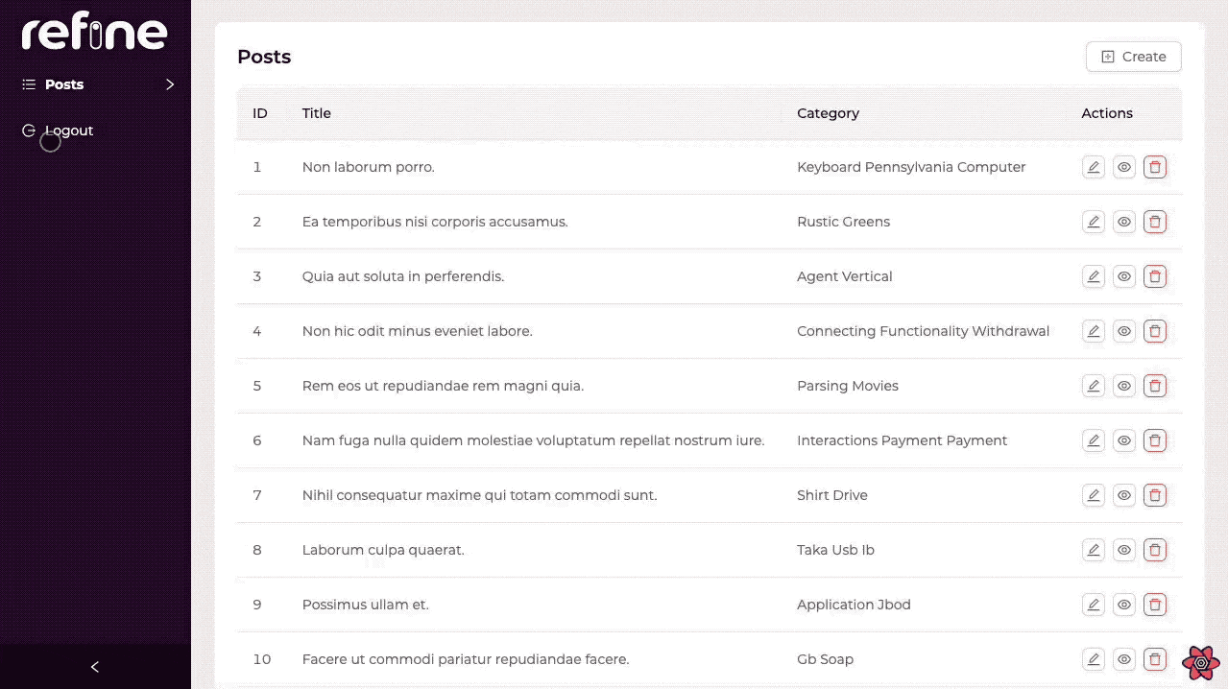Click the row titled "Non laborum porro."
Screen dimensions: 1228x689
point(369,167)
